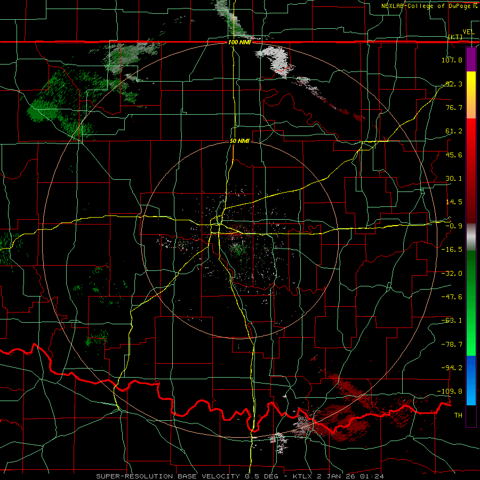Pick the dark green segment of velocity color bar
480x480 pixels.
point(471,303)
